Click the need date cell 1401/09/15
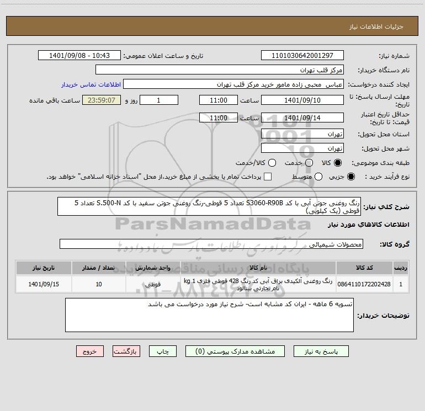This screenshot has height=411, width=425. click(x=44, y=284)
